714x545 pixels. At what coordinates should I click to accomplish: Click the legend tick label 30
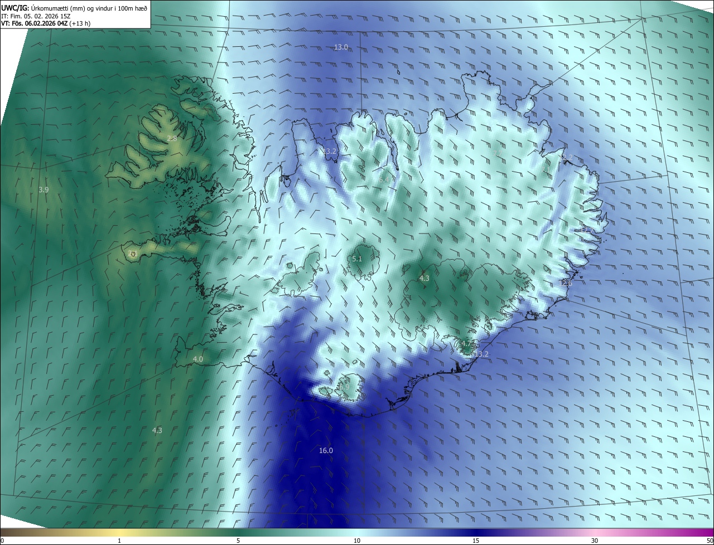[595, 541]
